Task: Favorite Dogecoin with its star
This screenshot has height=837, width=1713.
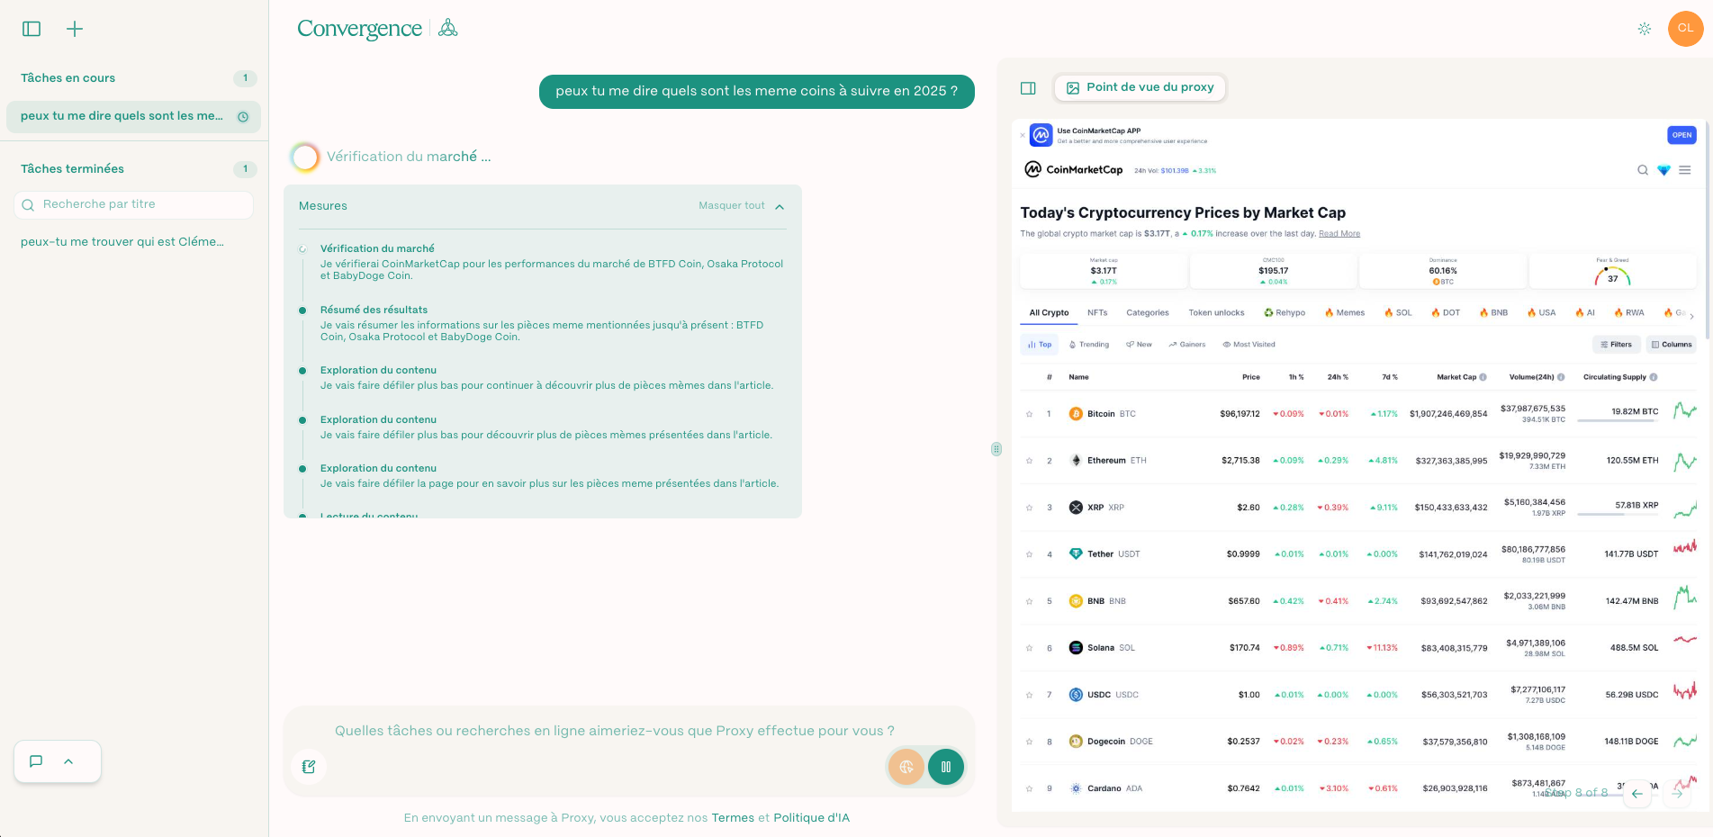Action: [1029, 741]
